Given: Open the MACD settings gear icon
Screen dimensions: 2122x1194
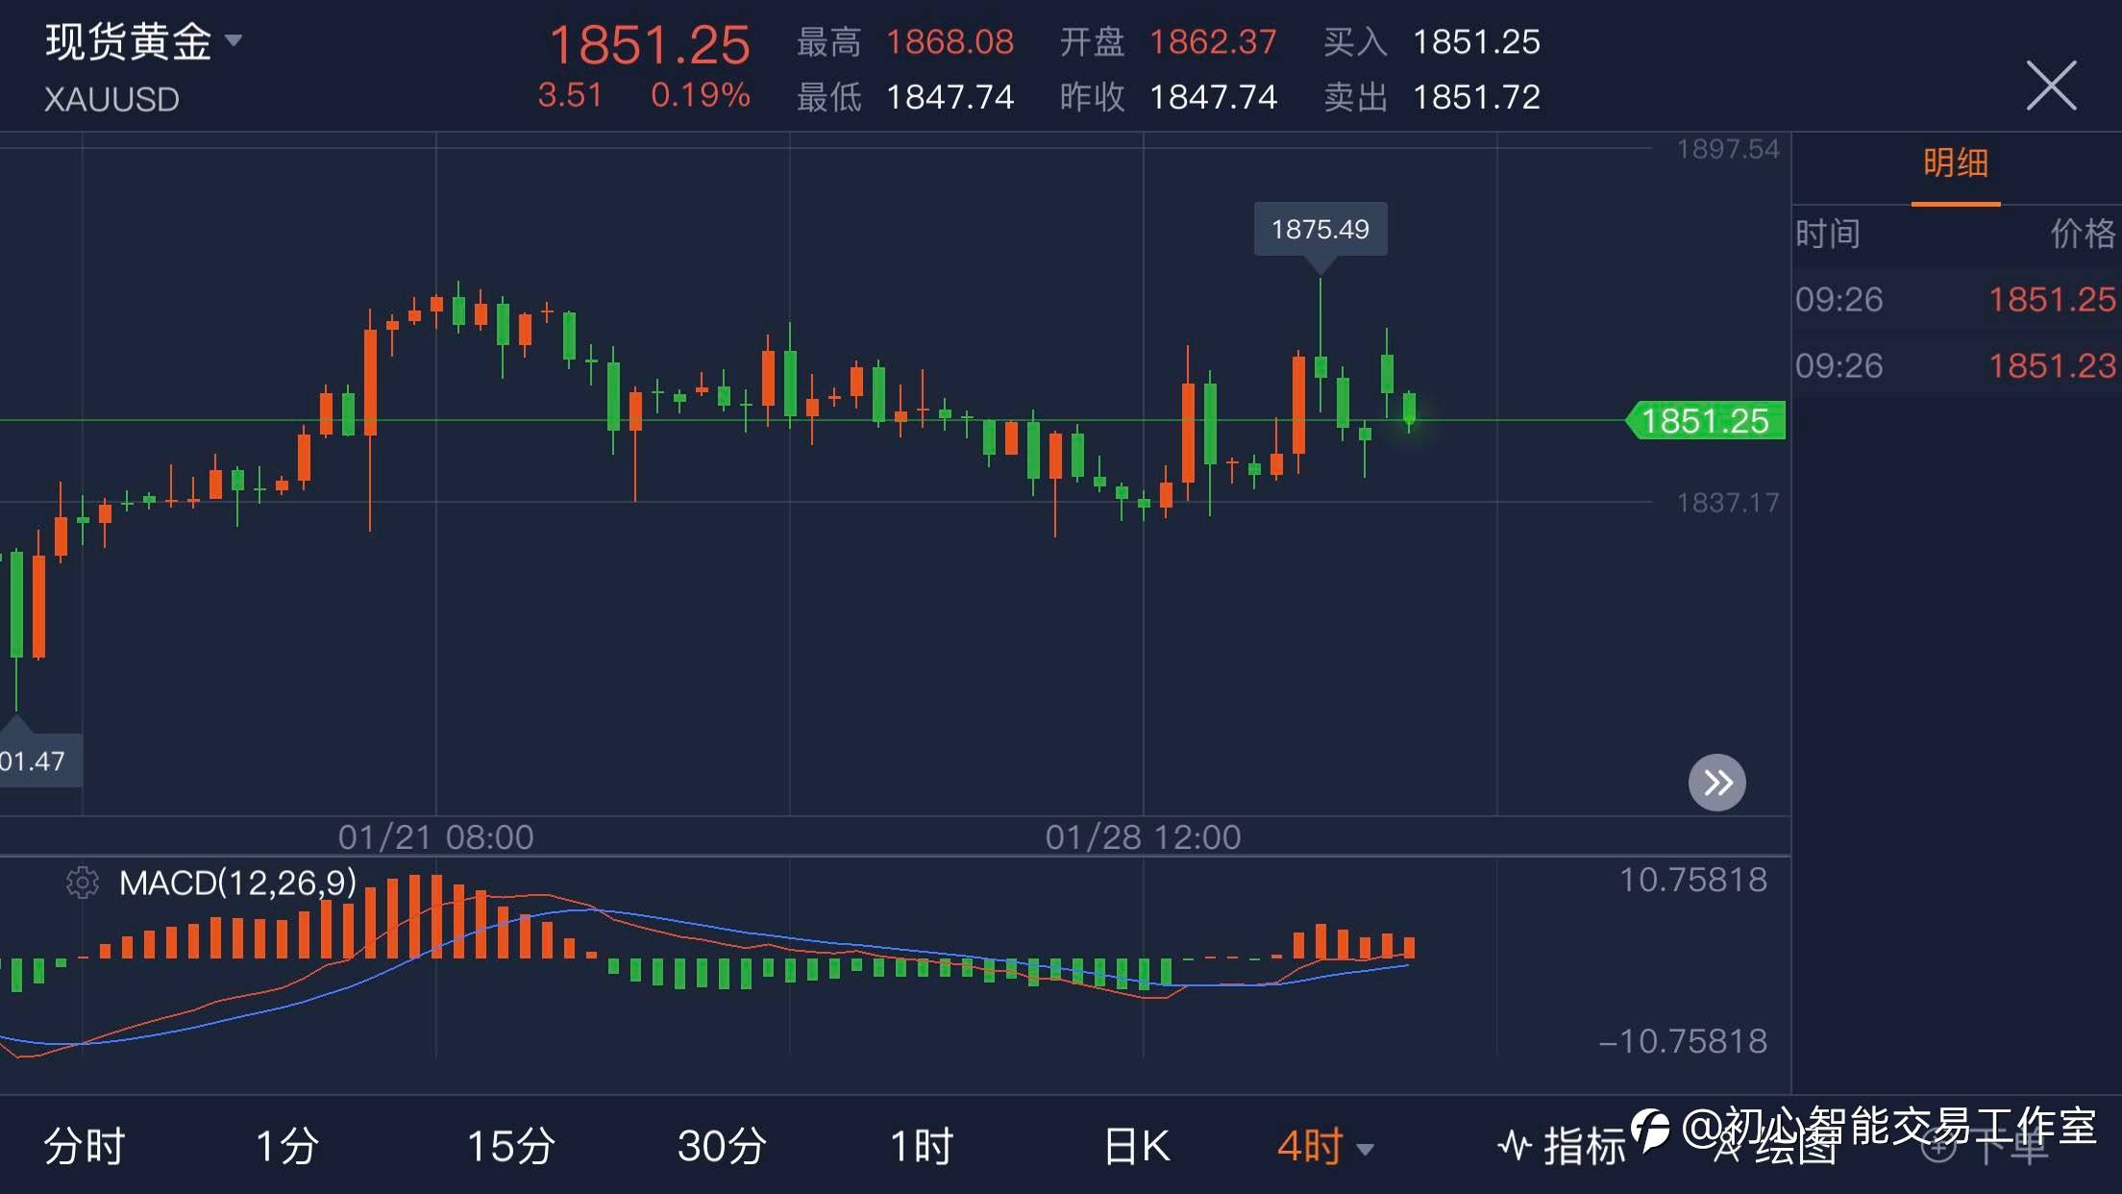Looking at the screenshot, I should [x=83, y=882].
